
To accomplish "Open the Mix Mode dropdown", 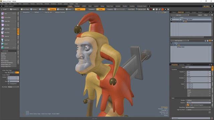I will point(13,87).
